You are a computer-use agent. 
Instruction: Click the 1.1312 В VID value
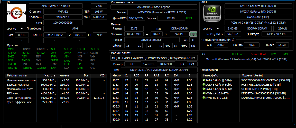pos(99,98)
